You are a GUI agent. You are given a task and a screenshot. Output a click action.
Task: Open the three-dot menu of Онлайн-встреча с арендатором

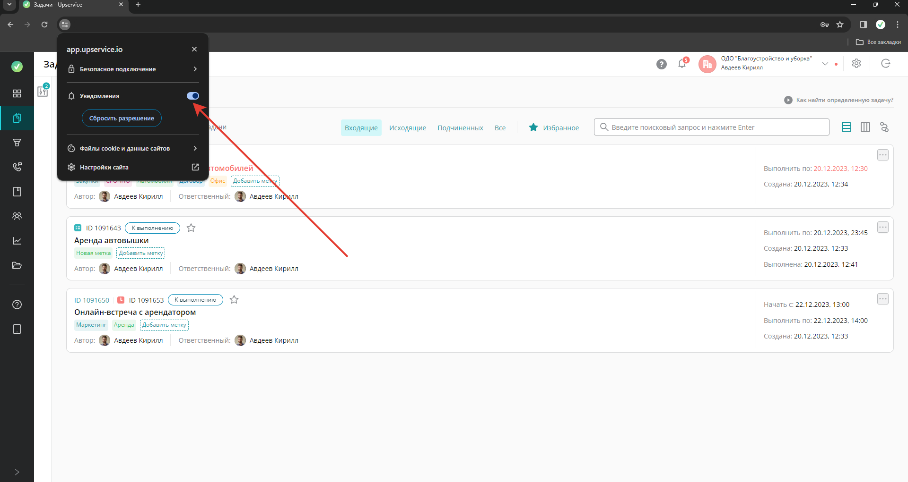883,299
